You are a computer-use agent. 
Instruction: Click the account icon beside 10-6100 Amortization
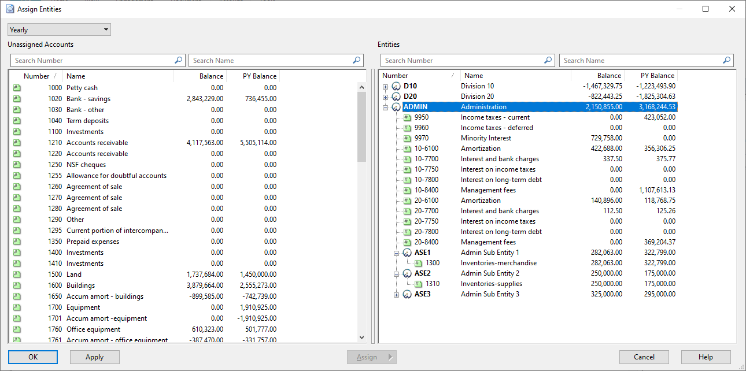407,149
